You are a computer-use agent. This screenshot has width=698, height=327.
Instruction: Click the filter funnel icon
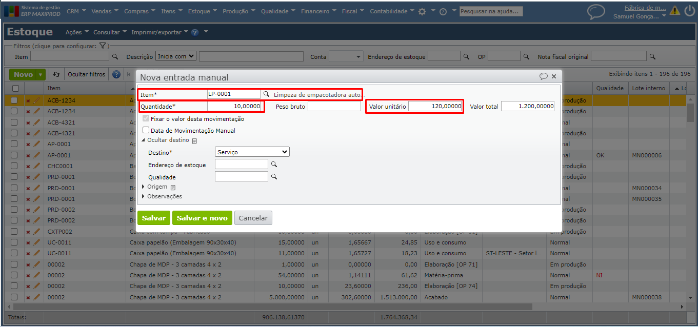pos(103,46)
